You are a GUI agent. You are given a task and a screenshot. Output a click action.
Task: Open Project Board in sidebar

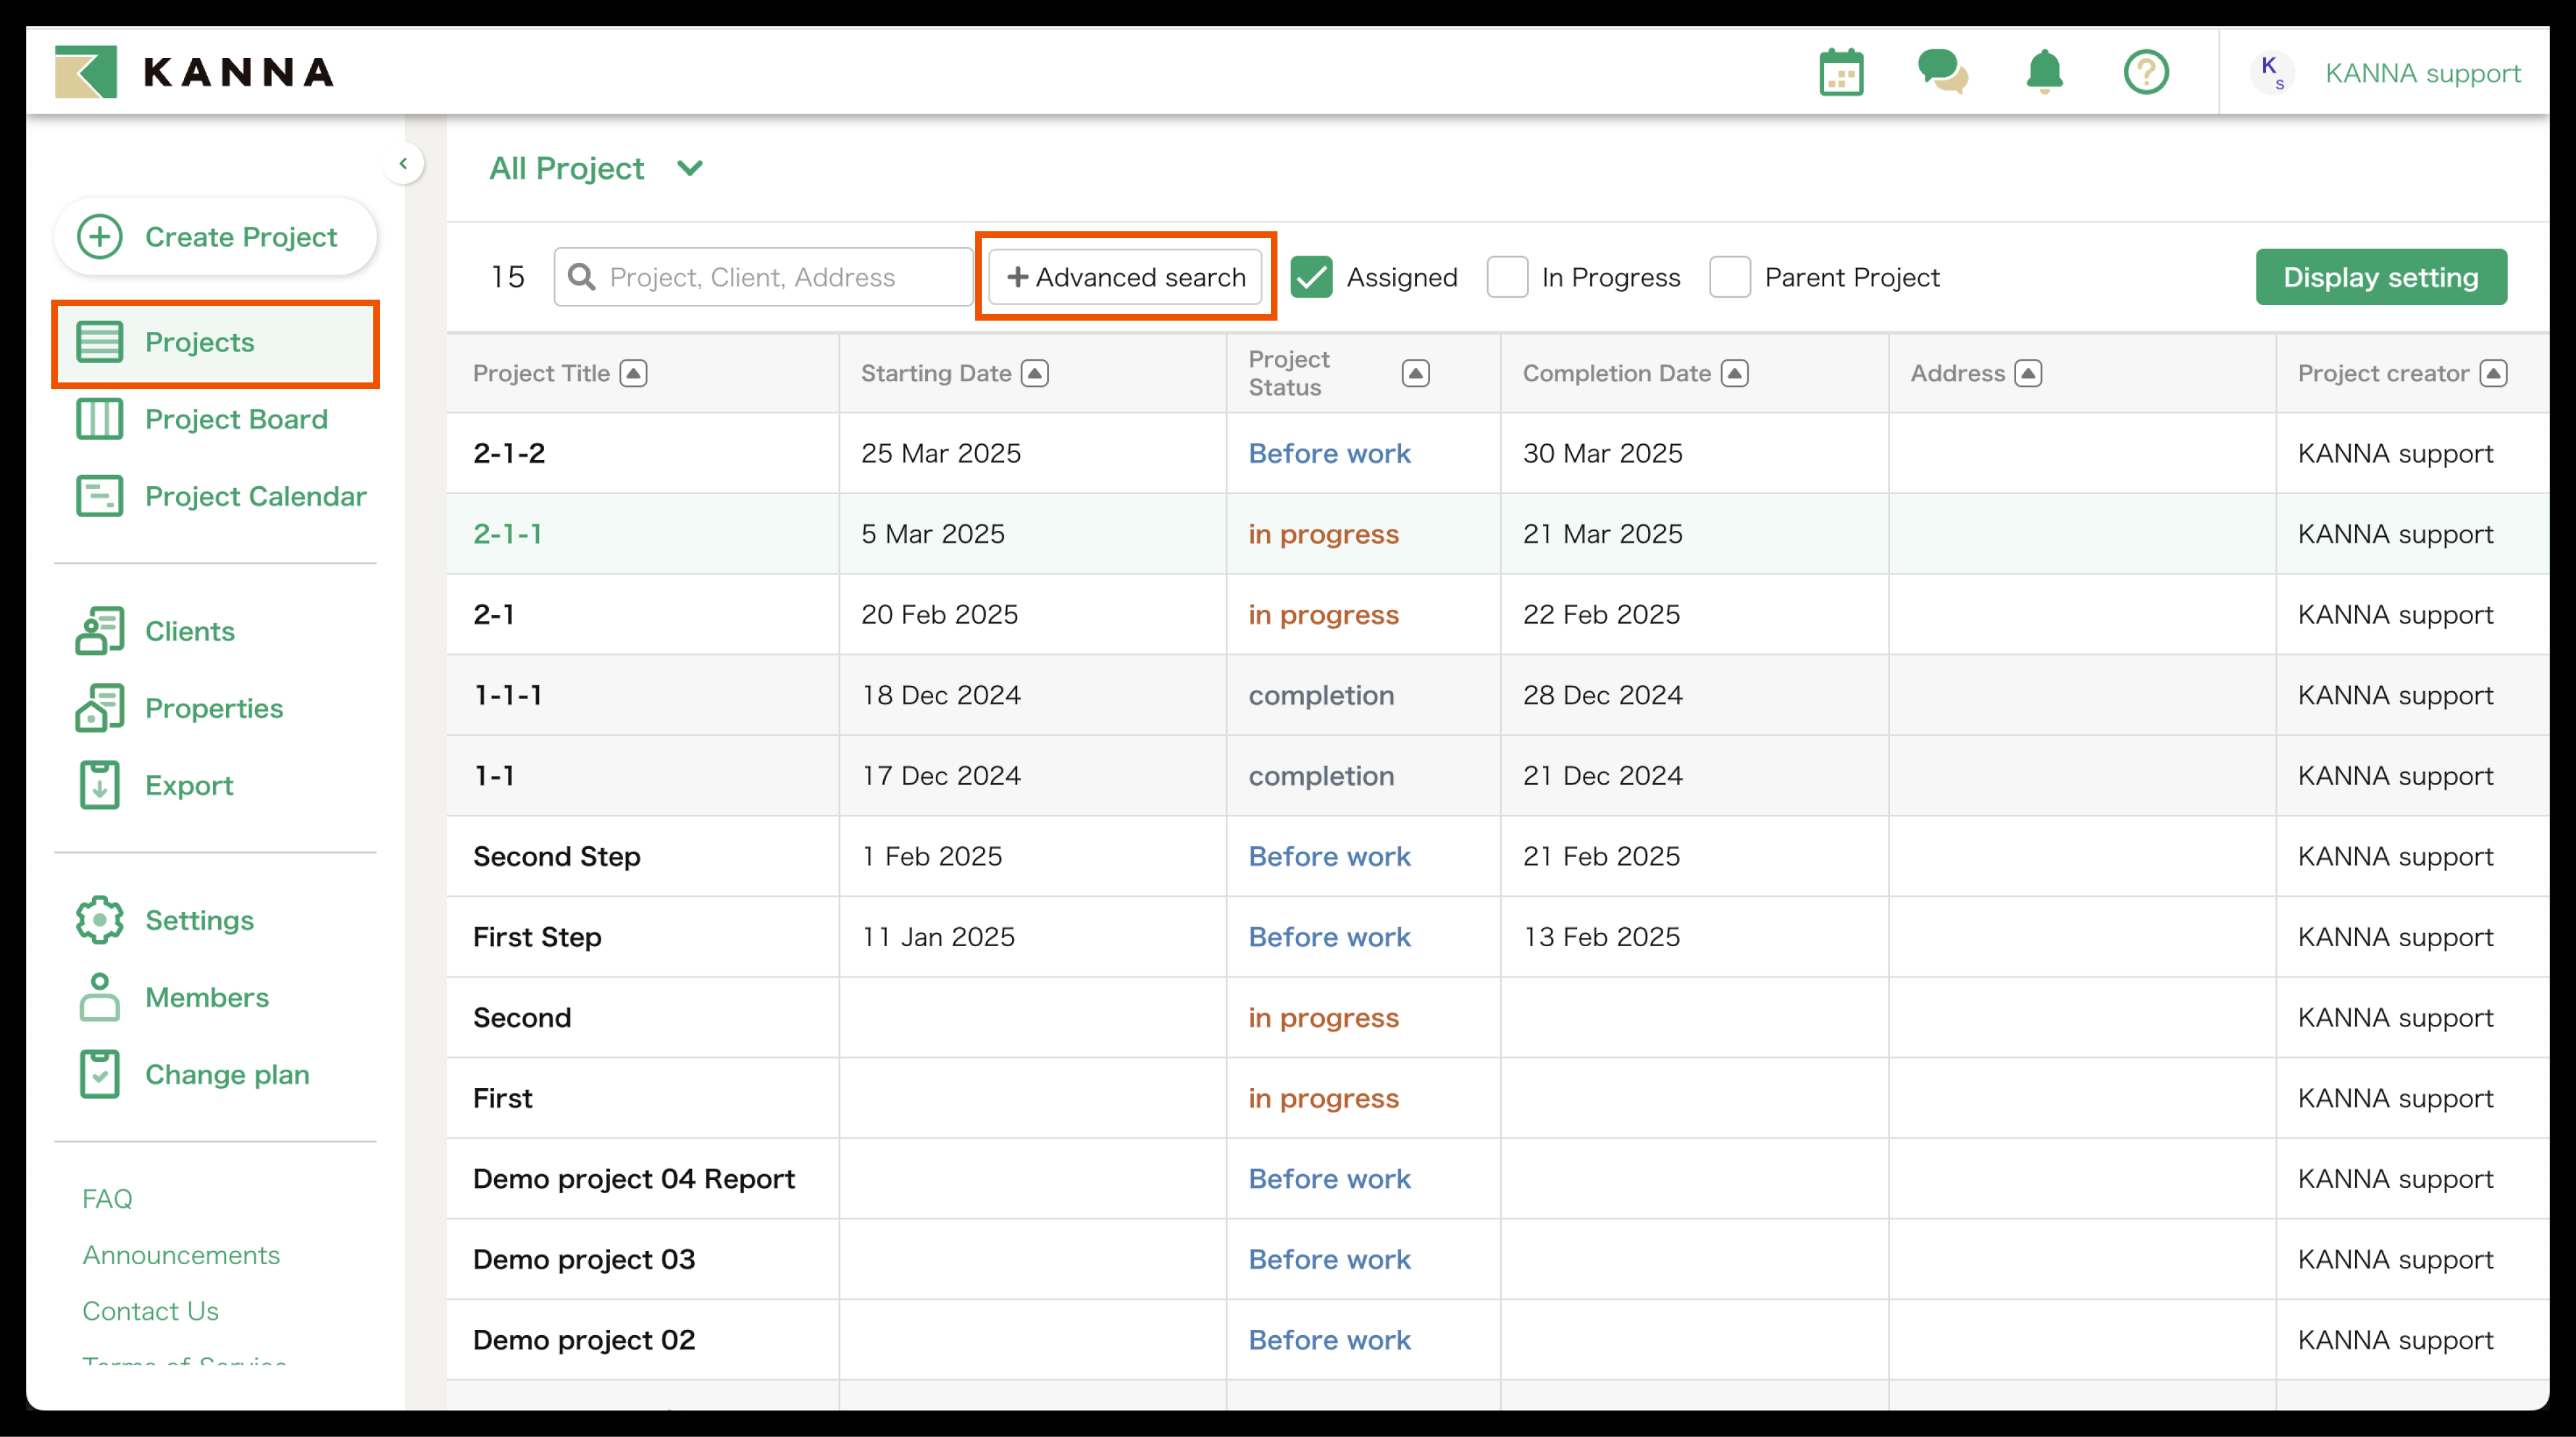pos(236,419)
